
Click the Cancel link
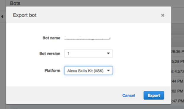tap(129, 95)
